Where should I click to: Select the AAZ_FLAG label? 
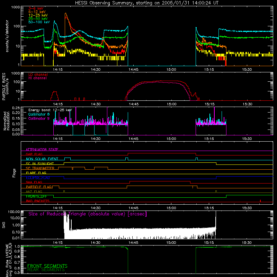34,191
